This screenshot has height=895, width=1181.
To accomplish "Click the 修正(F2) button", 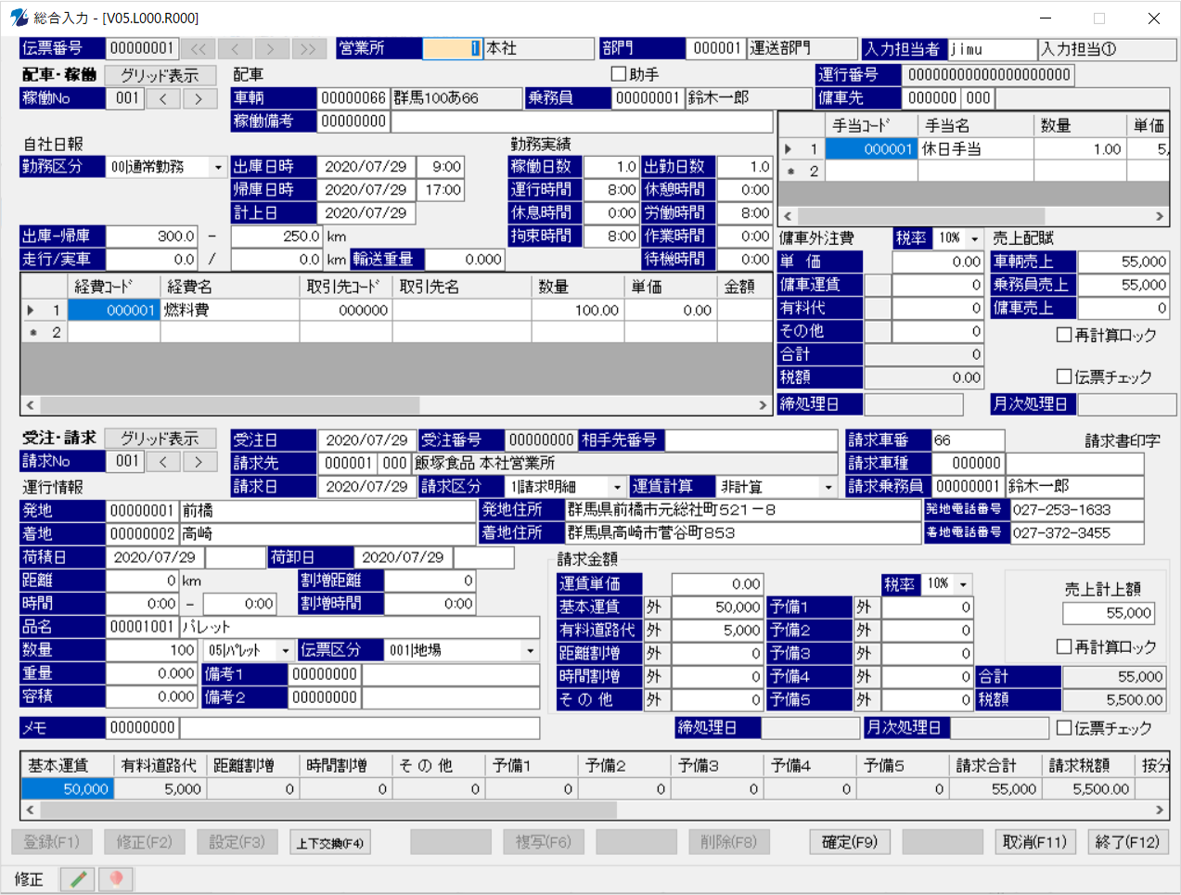I will [145, 842].
